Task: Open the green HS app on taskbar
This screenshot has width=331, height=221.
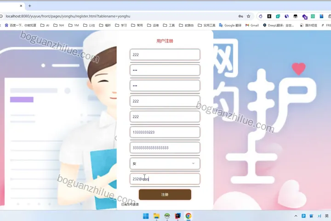Action: pos(167,216)
